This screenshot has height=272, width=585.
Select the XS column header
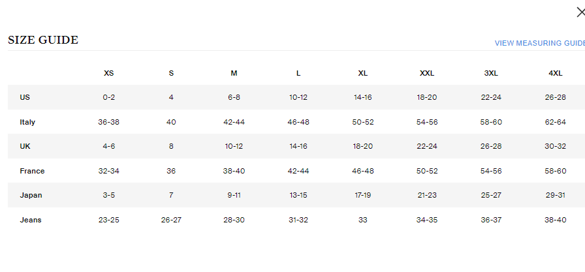[109, 73]
